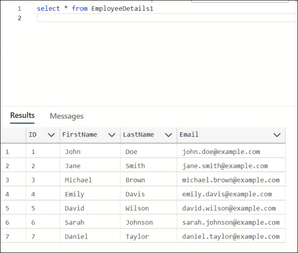Select the sarah.johnson@example.com email cell
The image size is (298, 253).
(x=231, y=222)
